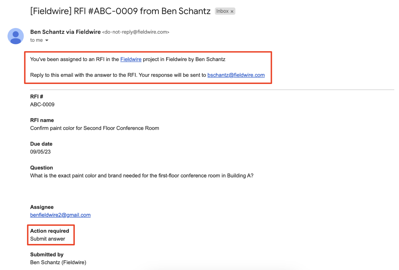Viewport: 399px width, 270px height.
Task: Click the bschantz@fieldwire.com email link
Action: coord(236,75)
